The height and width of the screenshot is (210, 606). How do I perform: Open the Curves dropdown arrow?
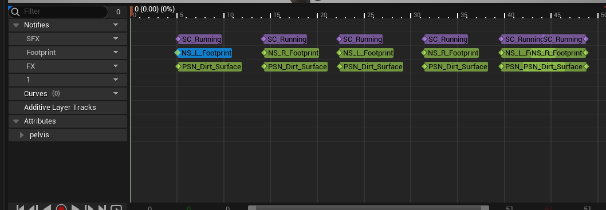click(x=116, y=93)
